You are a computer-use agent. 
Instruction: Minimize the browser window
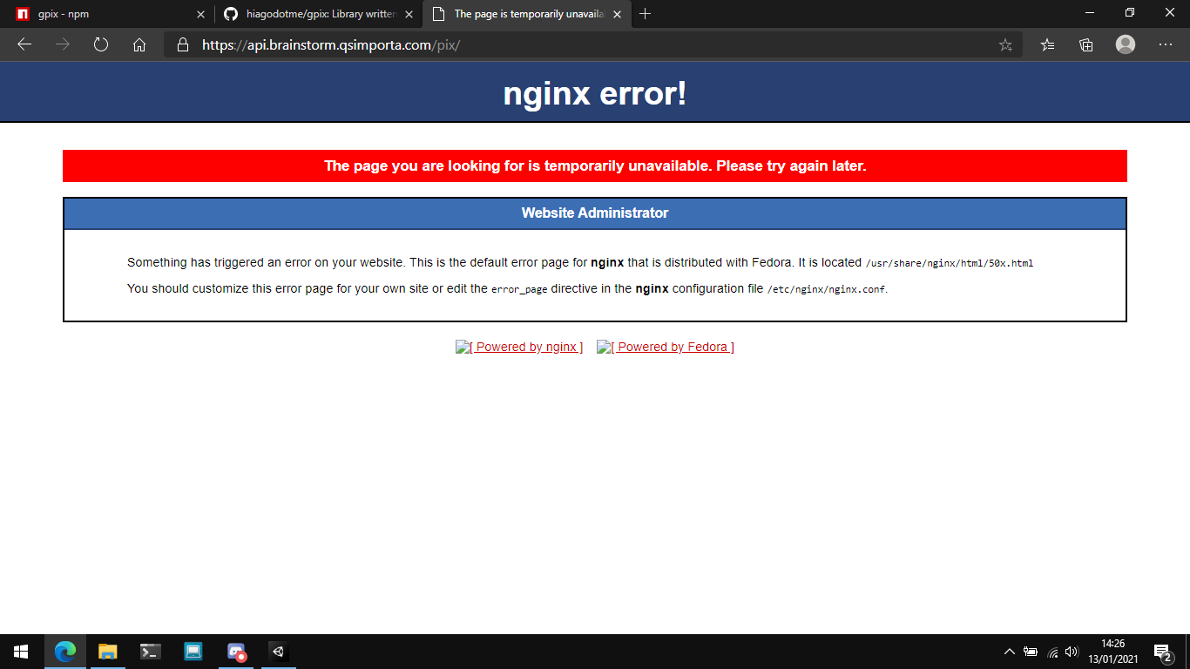[x=1090, y=13]
